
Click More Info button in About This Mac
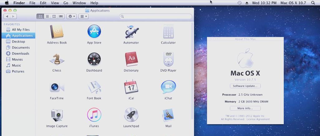(x=245, y=108)
